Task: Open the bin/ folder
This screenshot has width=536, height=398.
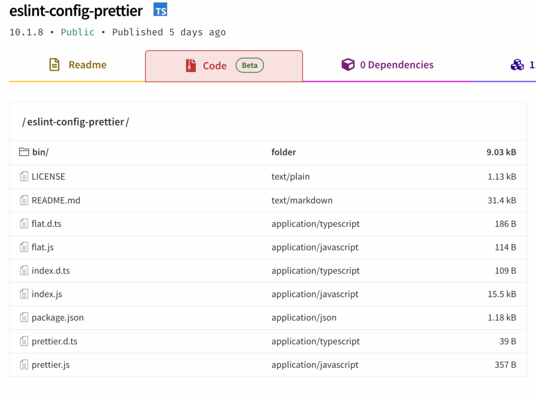Action: [x=40, y=152]
